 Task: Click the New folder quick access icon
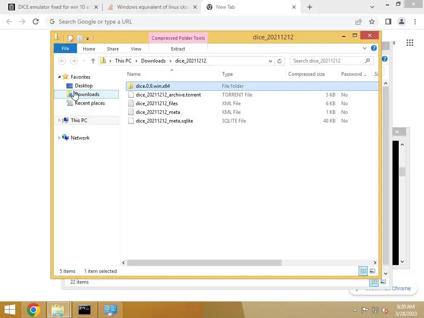pos(79,38)
